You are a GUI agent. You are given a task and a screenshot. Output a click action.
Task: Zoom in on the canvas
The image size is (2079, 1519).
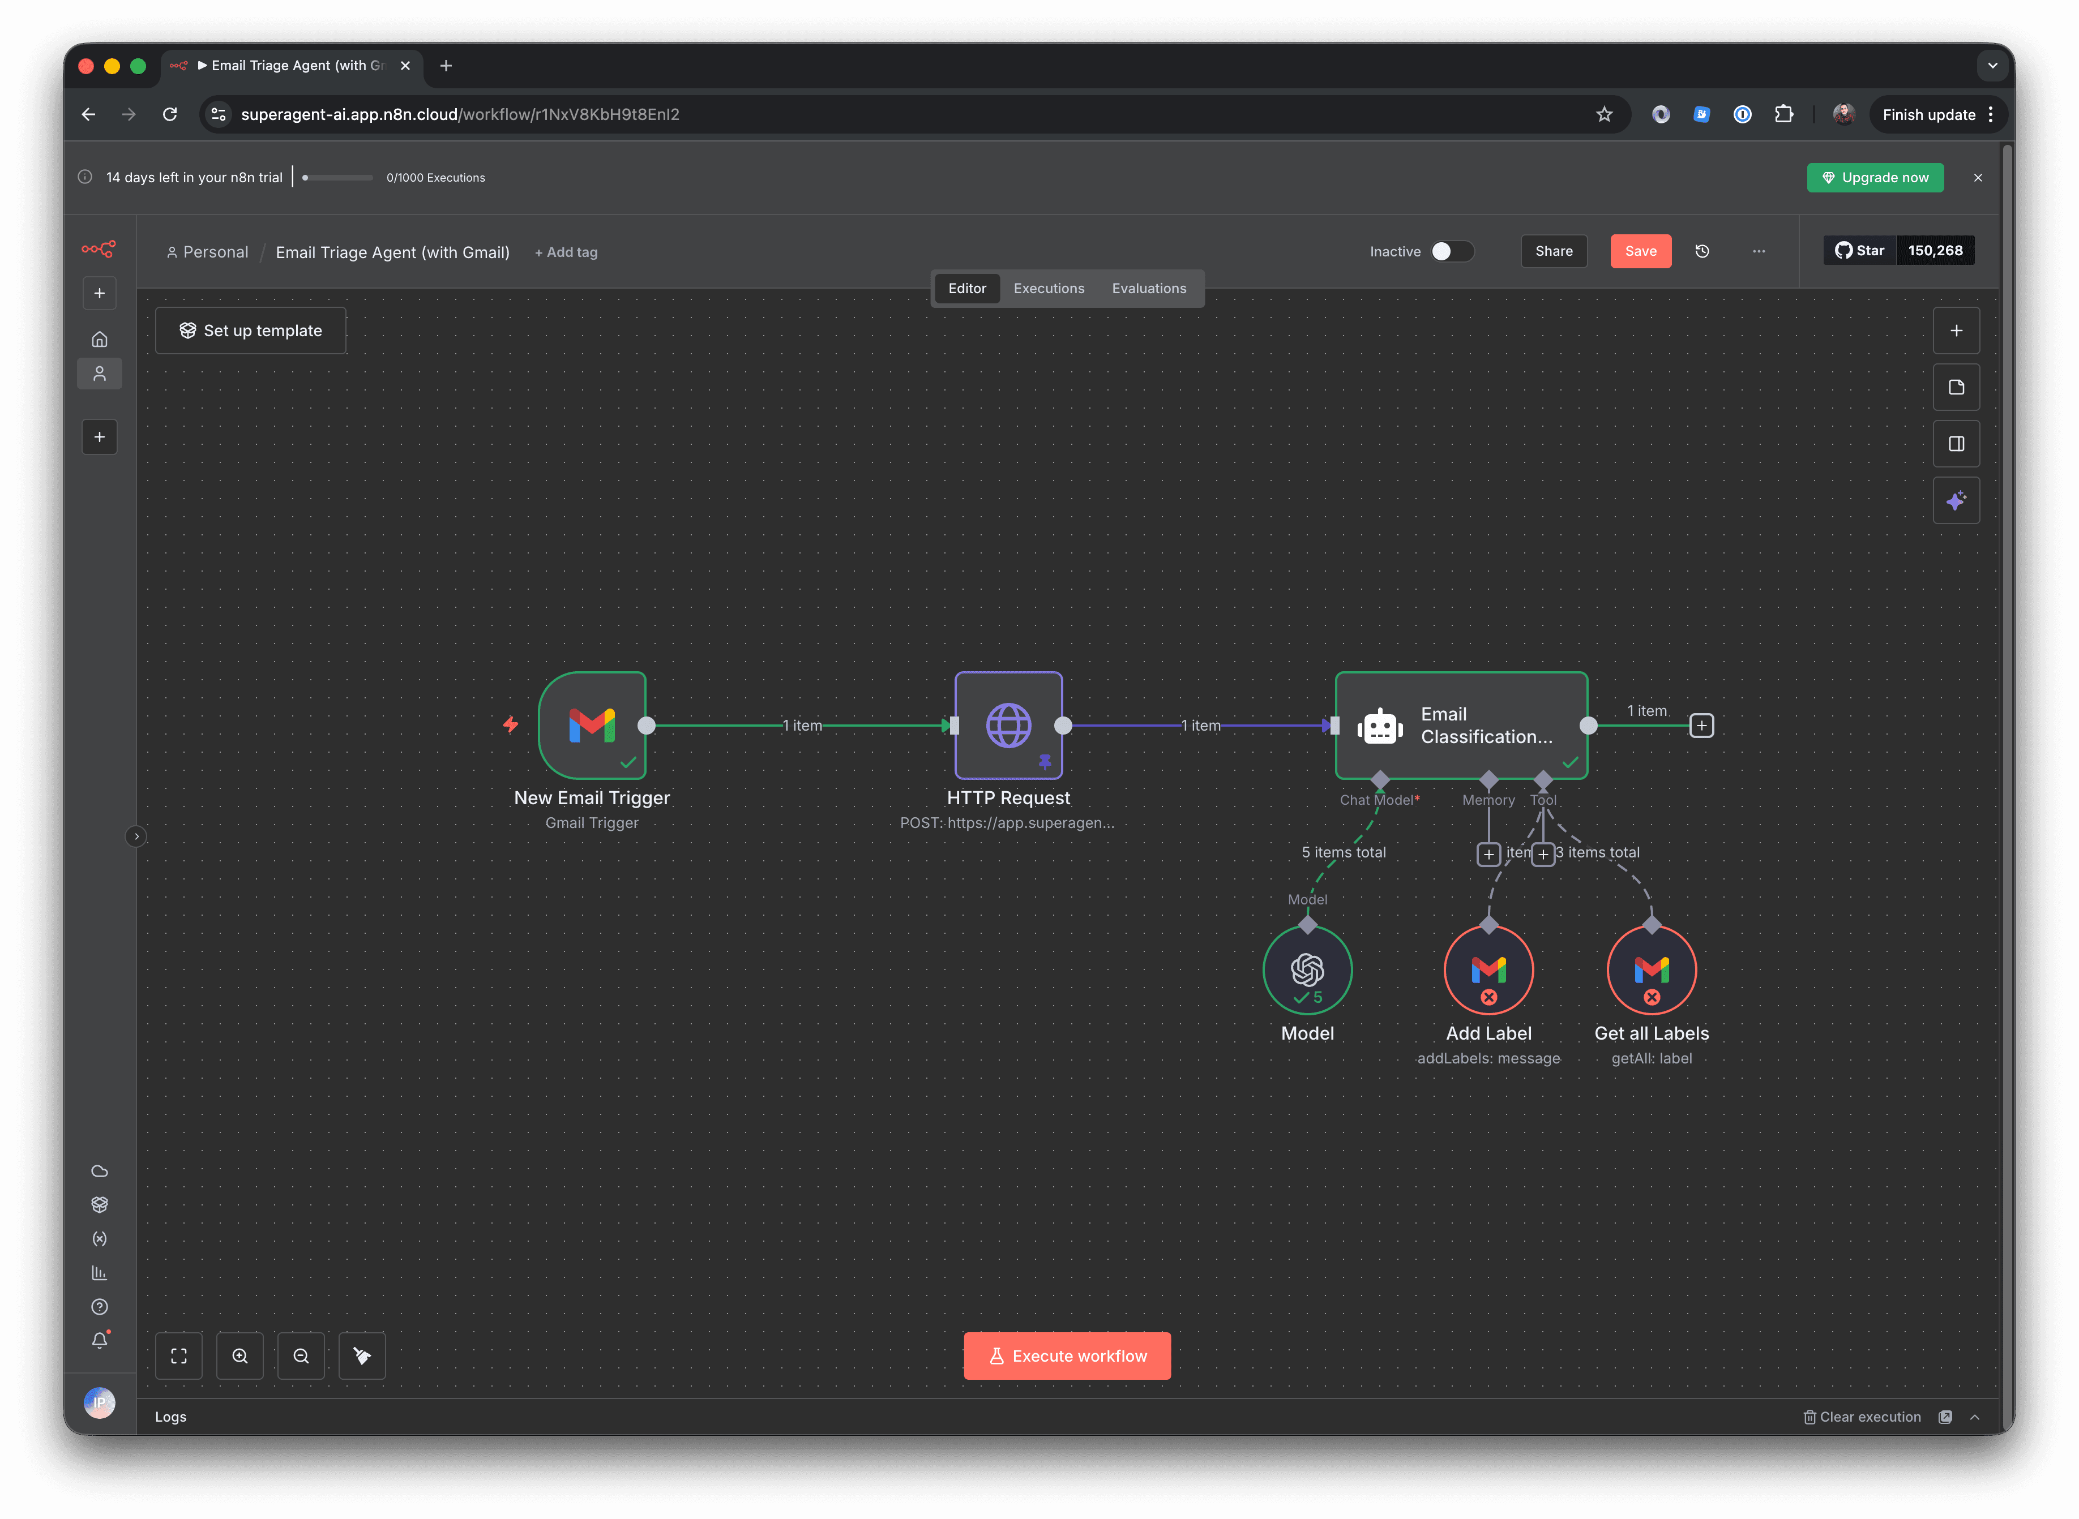tap(239, 1355)
